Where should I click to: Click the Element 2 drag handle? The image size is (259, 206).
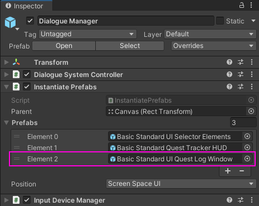pos(17,159)
